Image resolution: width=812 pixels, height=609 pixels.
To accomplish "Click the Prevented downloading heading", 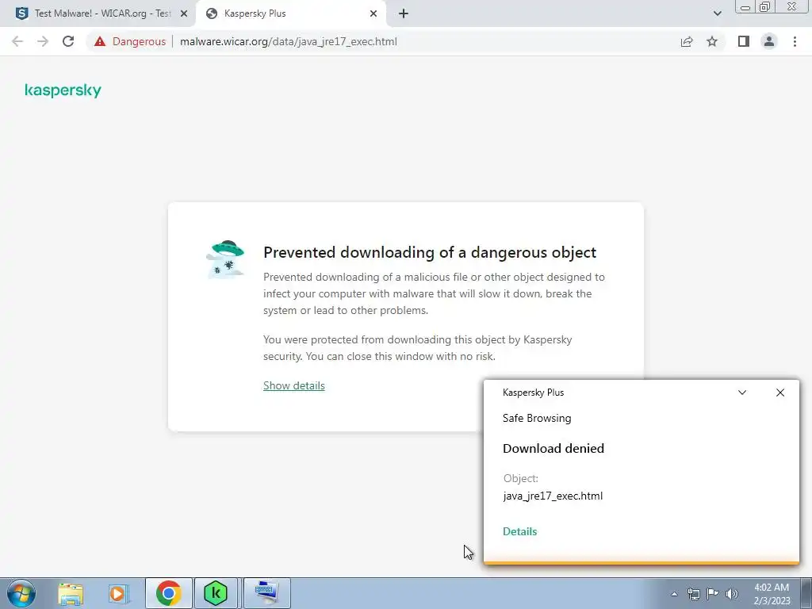I will click(x=430, y=253).
